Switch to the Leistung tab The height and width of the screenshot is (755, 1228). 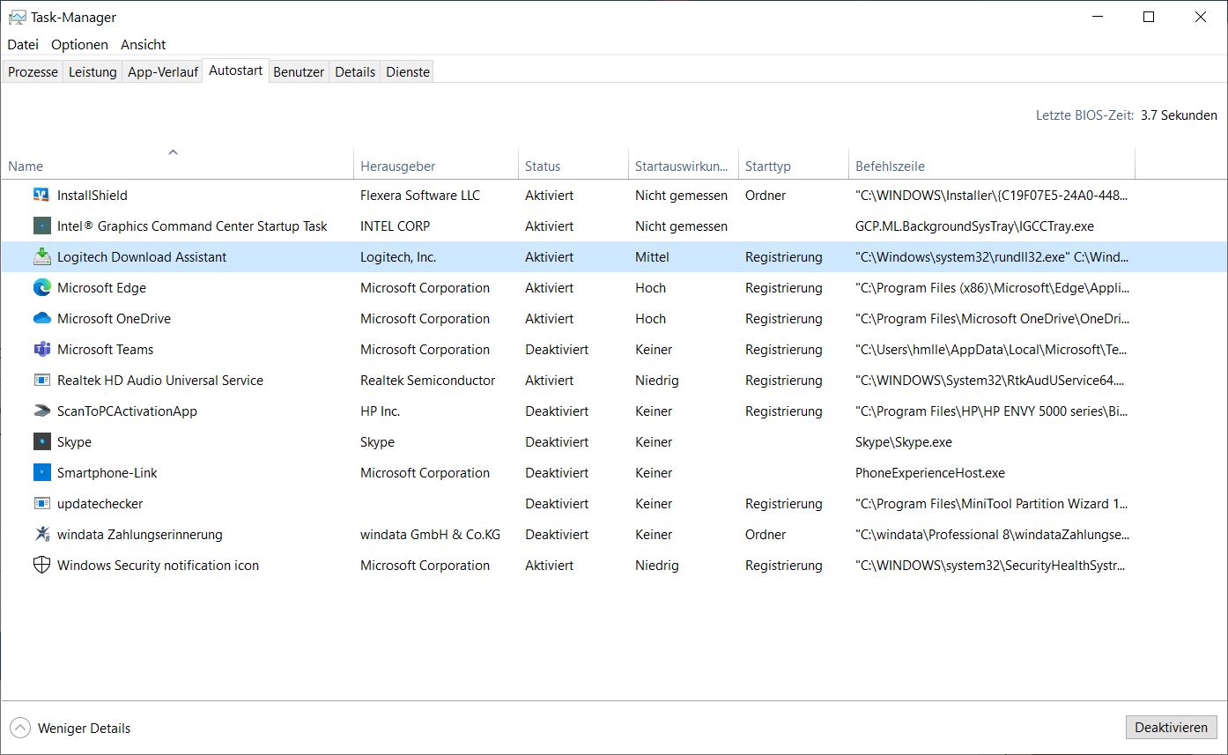coord(92,72)
